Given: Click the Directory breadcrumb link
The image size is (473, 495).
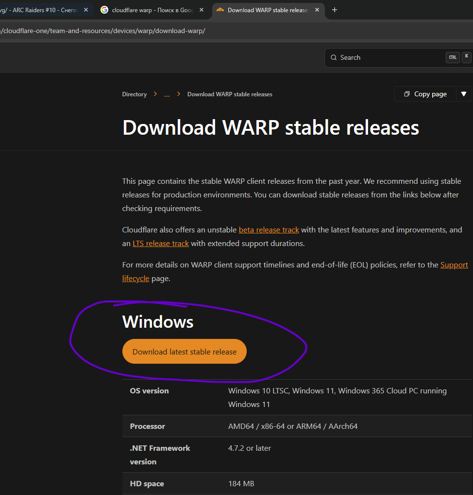Looking at the screenshot, I should pos(135,94).
